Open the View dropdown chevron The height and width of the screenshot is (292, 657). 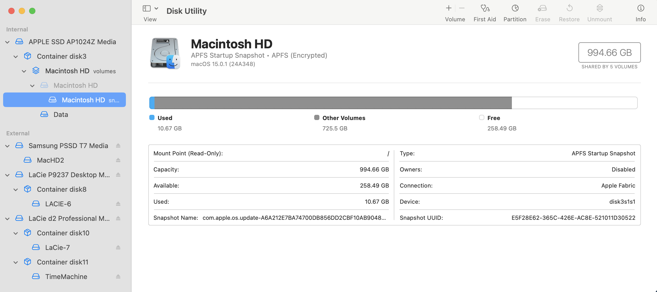(156, 8)
